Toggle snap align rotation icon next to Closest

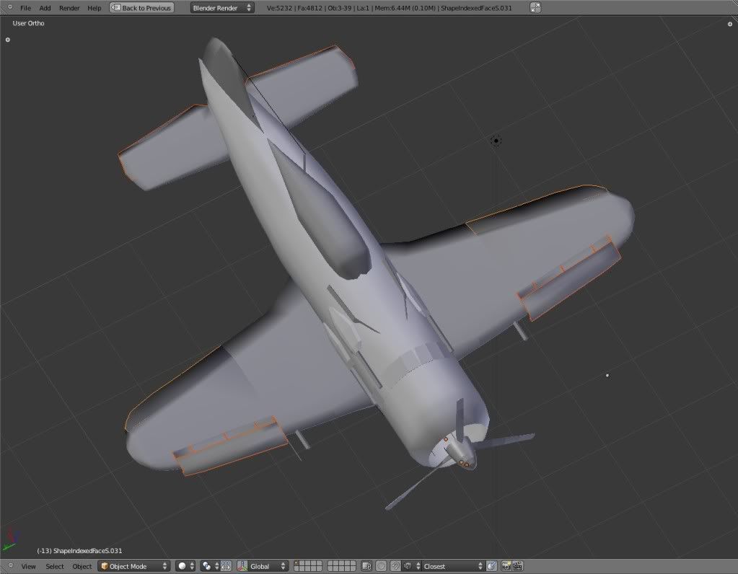[491, 566]
